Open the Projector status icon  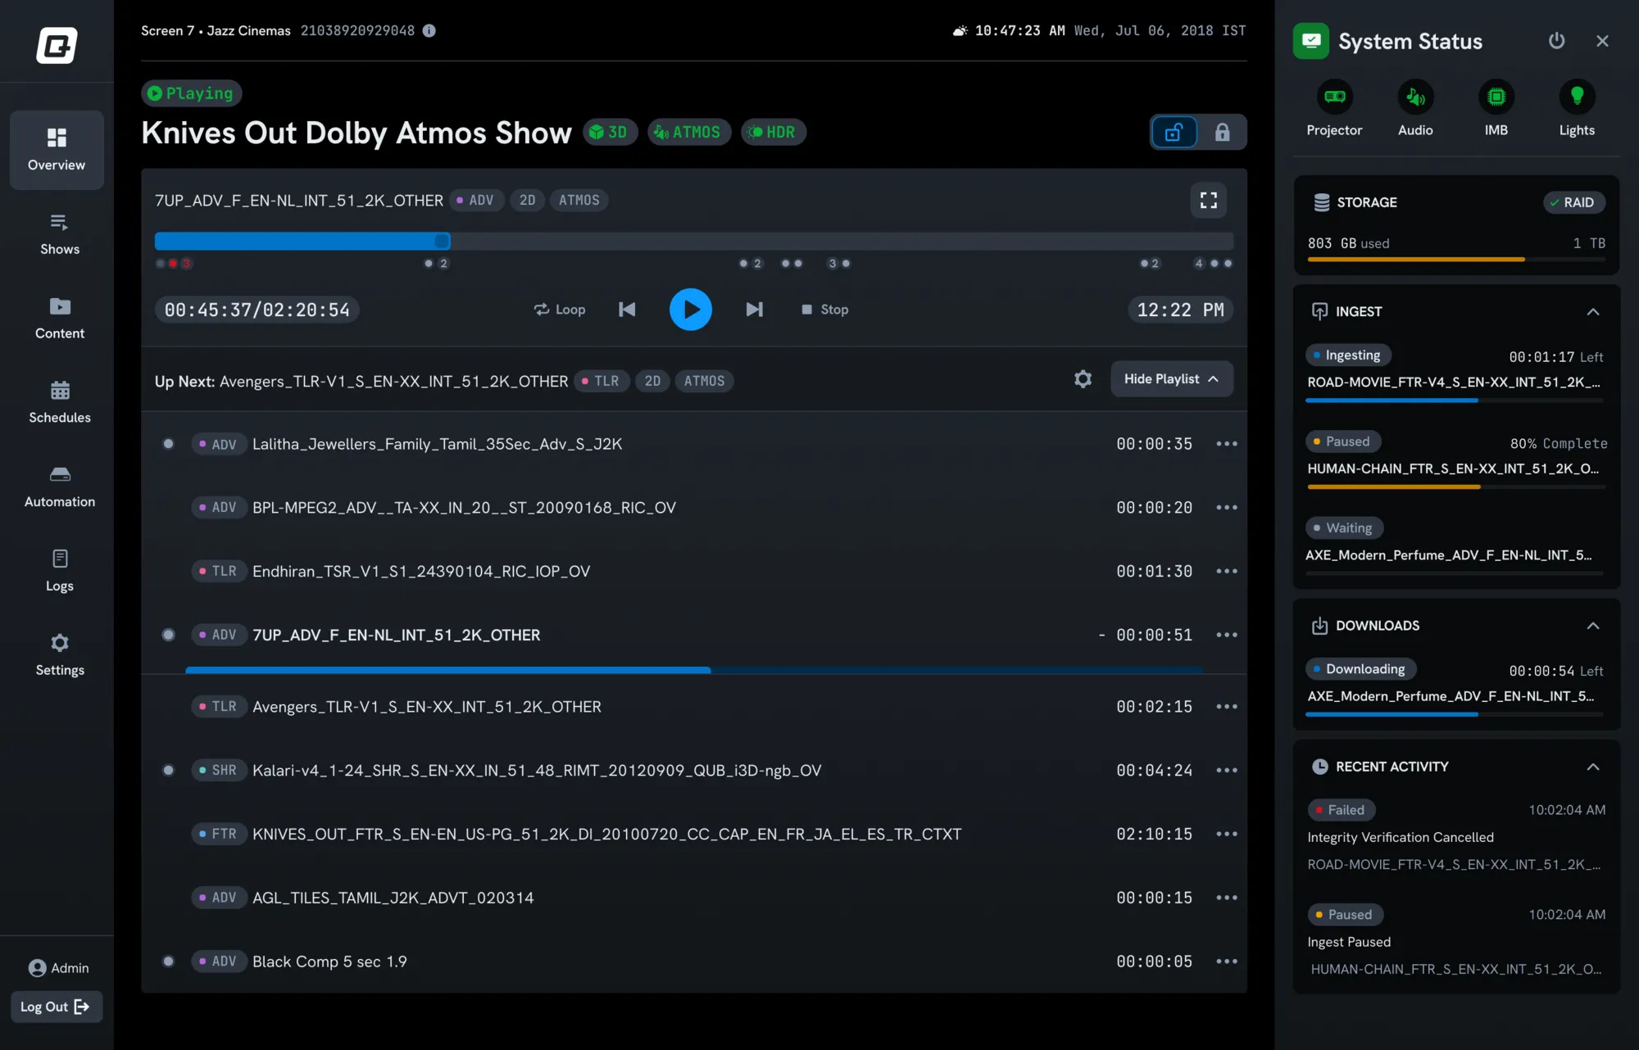(x=1334, y=97)
